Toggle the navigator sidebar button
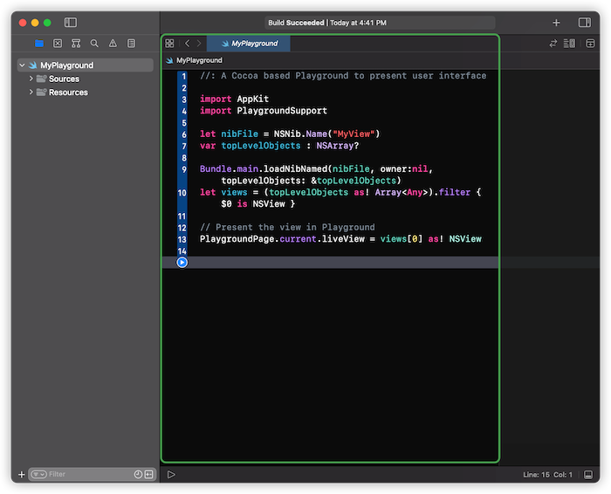611x494 pixels. 71,22
